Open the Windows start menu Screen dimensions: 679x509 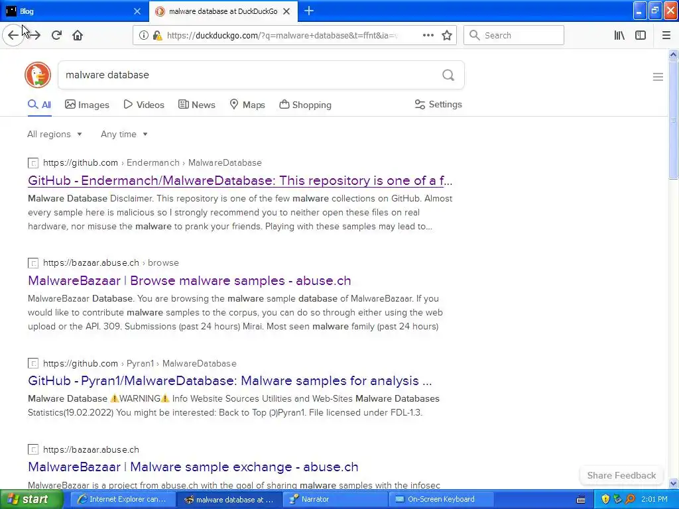[31, 499]
